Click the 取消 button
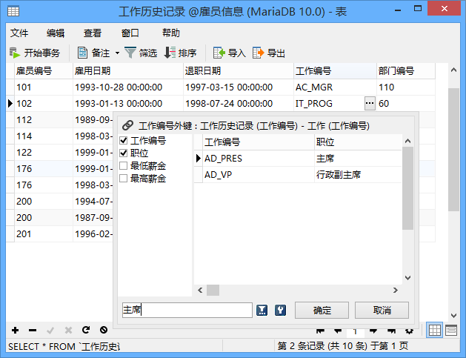The width and height of the screenshot is (466, 358). [382, 310]
